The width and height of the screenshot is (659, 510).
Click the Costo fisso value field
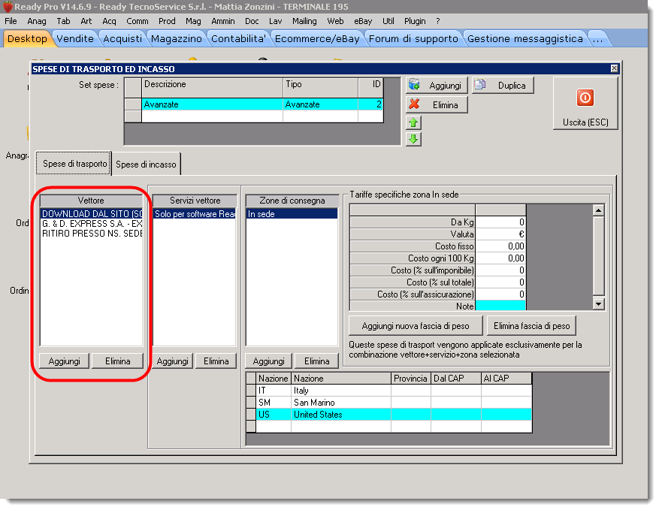click(x=500, y=246)
